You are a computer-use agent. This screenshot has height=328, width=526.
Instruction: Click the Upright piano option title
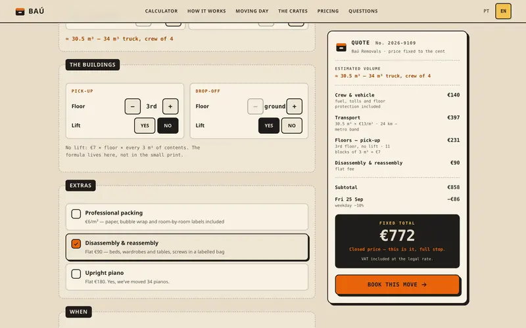point(105,273)
